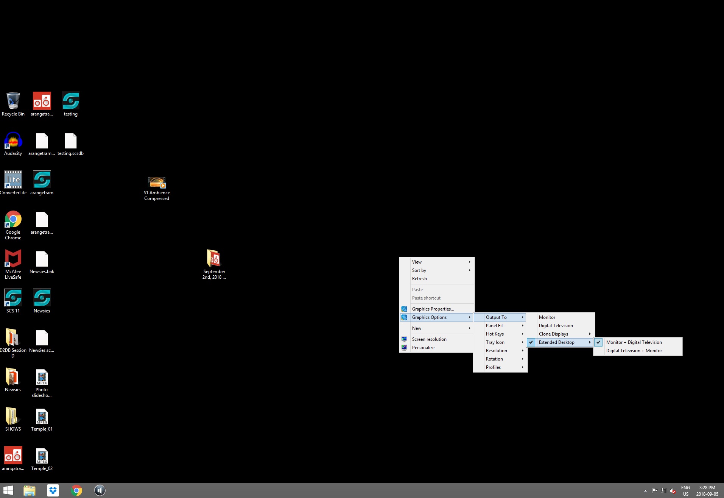
Task: Select checked Monitor + Digital Television option
Action: [x=634, y=342]
